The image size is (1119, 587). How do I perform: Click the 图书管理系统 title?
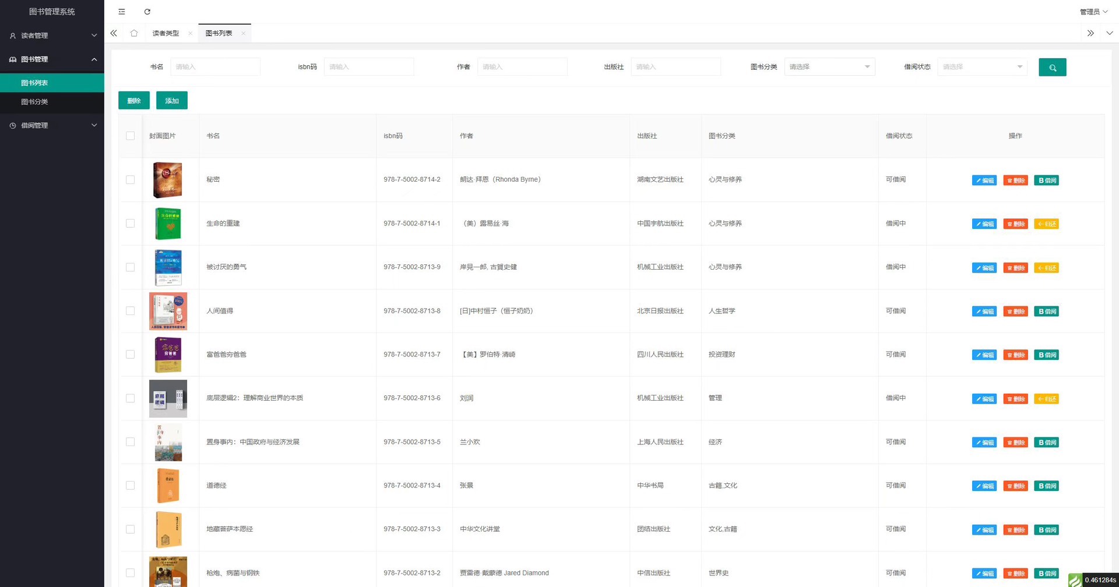pyautogui.click(x=52, y=12)
